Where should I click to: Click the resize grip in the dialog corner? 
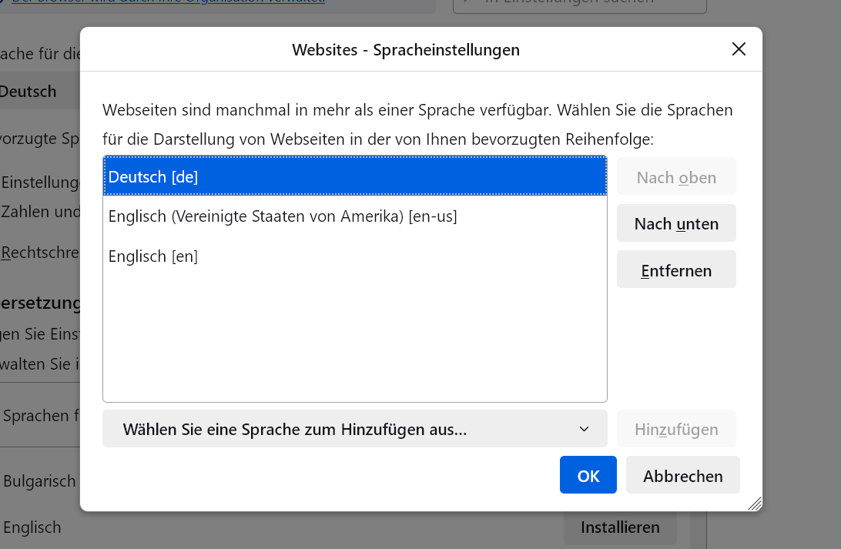pos(755,504)
